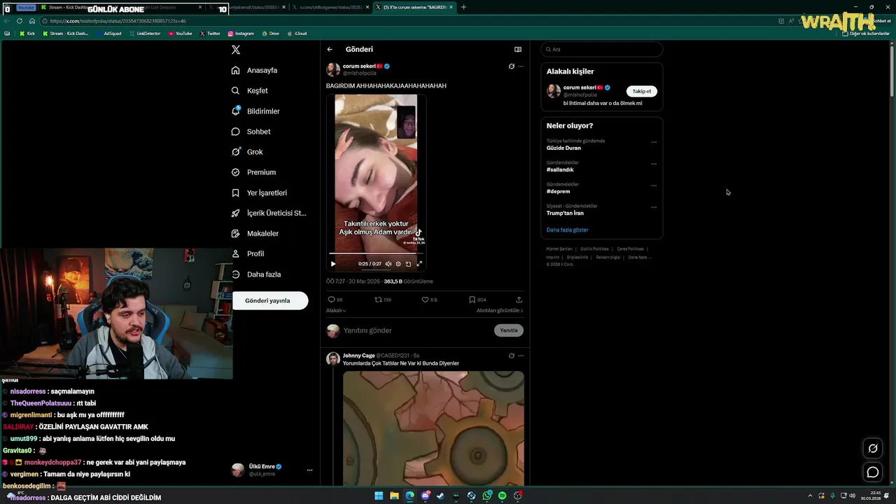Toggle picture-in-picture on the video

point(409,264)
